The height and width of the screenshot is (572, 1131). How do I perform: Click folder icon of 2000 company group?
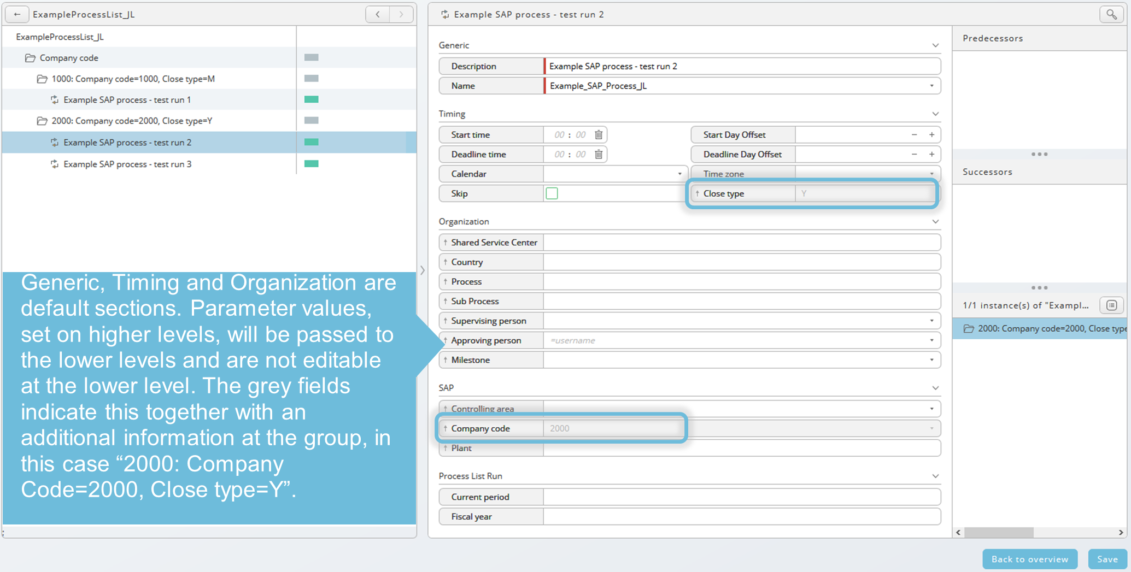click(x=42, y=121)
